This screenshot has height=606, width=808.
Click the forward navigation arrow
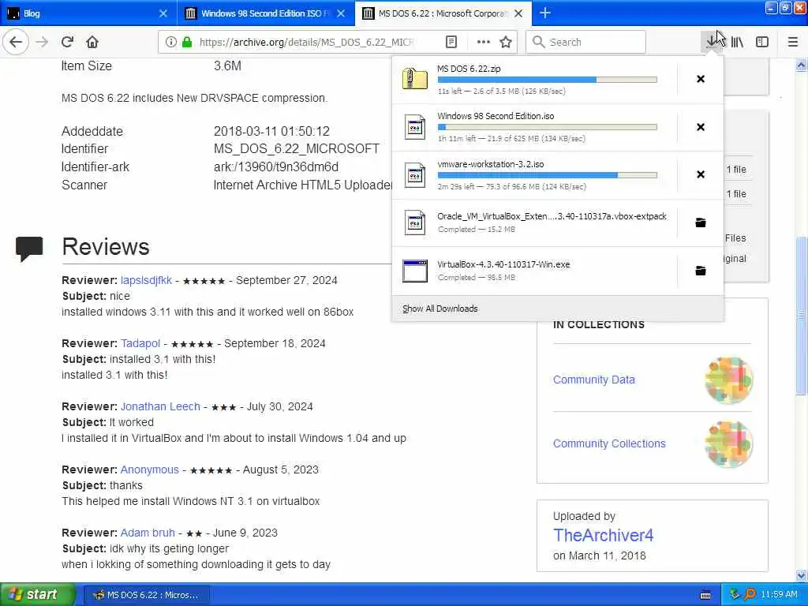[x=42, y=42]
